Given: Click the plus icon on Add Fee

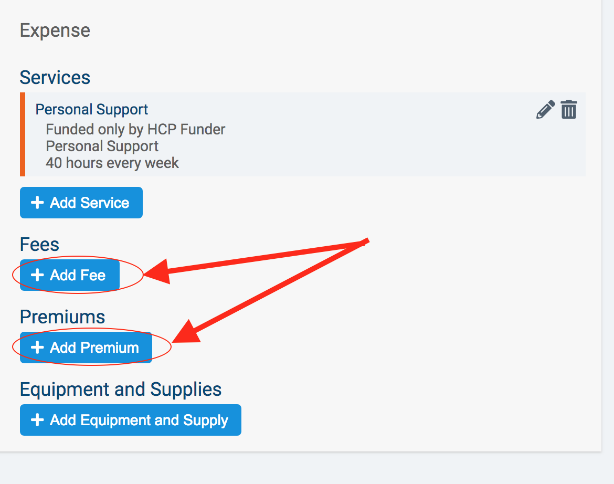Looking at the screenshot, I should [37, 275].
